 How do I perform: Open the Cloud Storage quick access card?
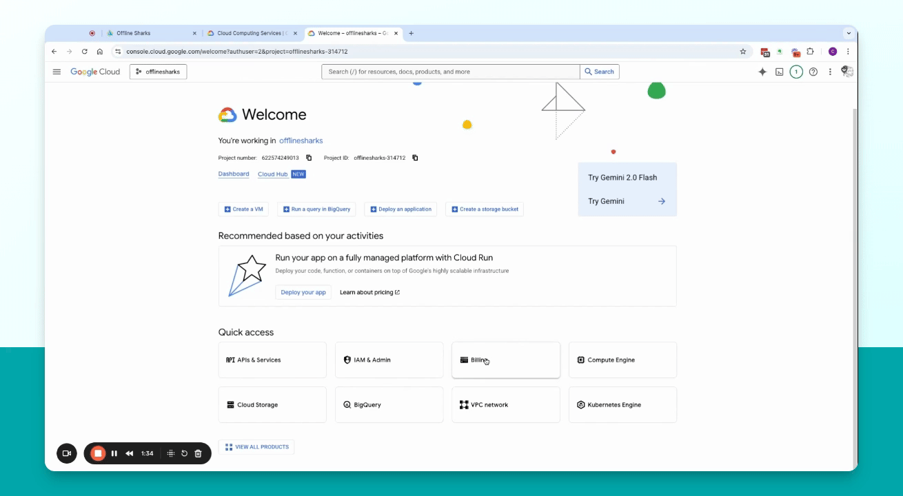272,405
